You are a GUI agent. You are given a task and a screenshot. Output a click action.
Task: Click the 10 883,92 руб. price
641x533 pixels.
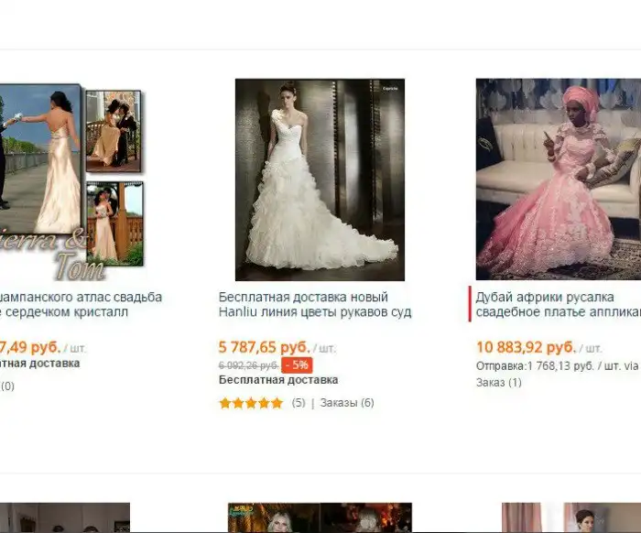pos(526,347)
